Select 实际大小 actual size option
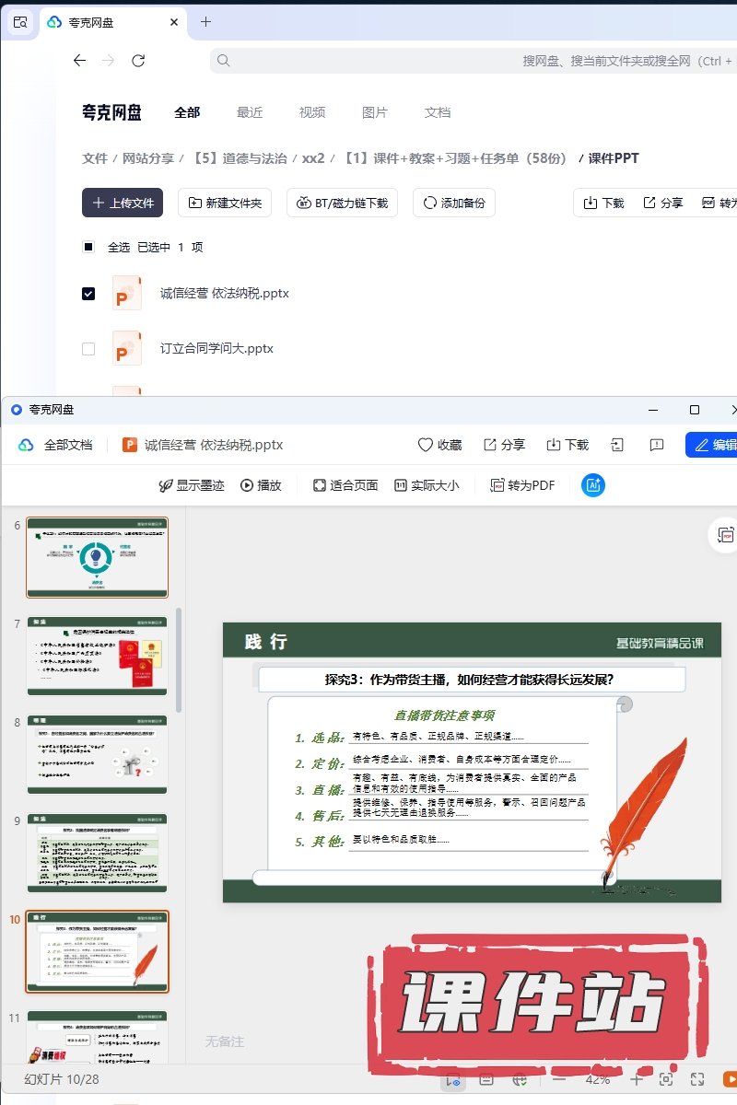737x1105 pixels. pos(426,485)
